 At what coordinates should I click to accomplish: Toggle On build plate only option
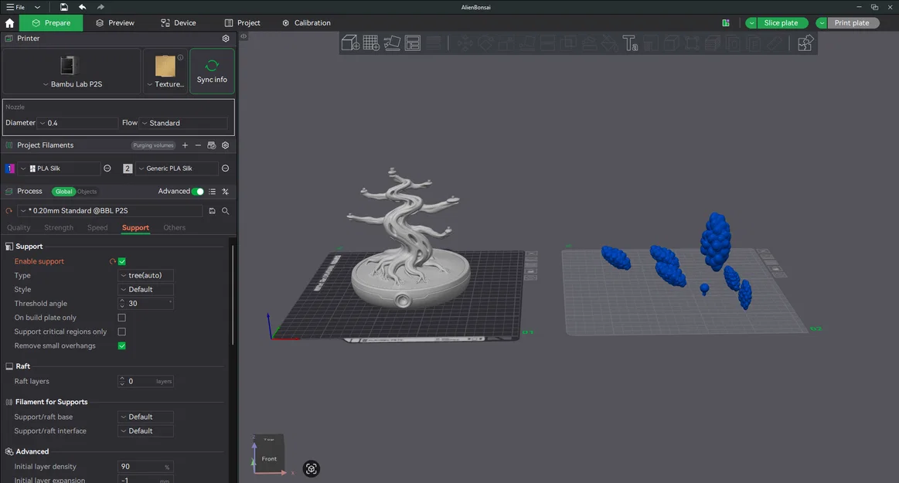(121, 317)
